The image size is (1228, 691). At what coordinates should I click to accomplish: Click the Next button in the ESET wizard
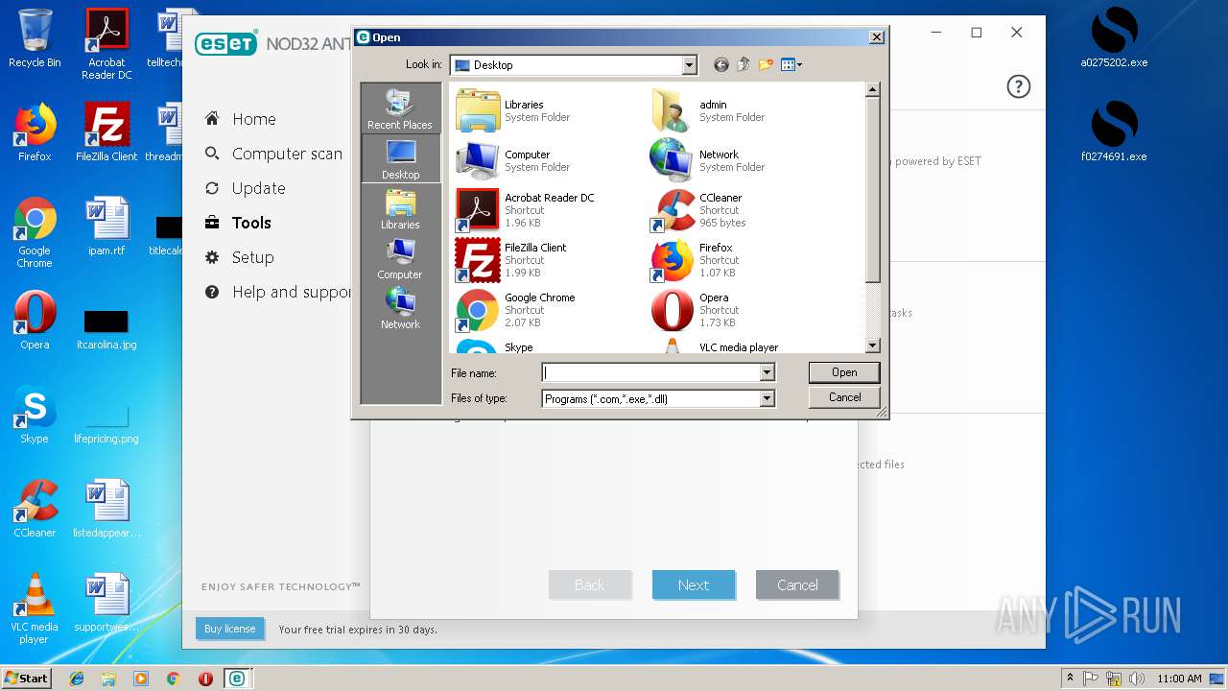coord(694,584)
